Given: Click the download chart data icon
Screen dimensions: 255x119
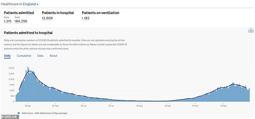Looking at the screenshot, I should click(251, 30).
